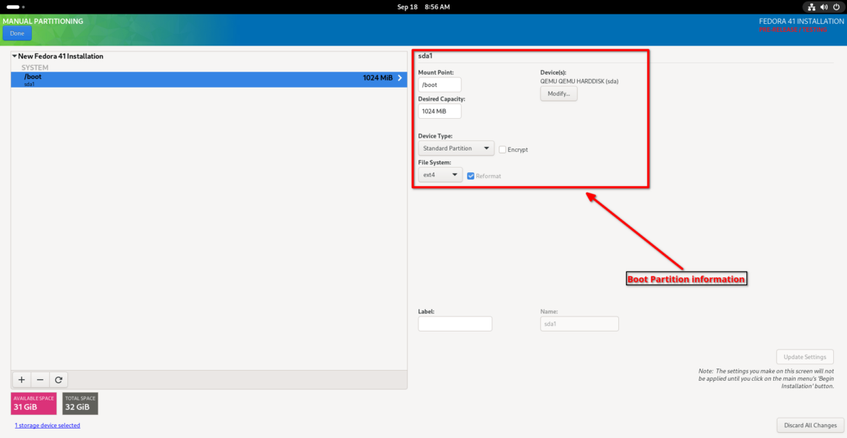847x438 pixels.
Task: Click the window indicator pill at top left
Action: point(13,7)
